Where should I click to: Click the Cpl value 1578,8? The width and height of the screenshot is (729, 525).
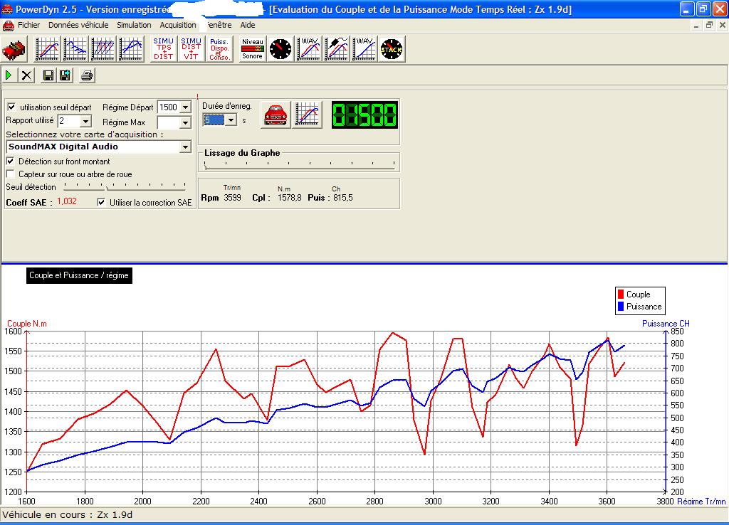coord(289,198)
